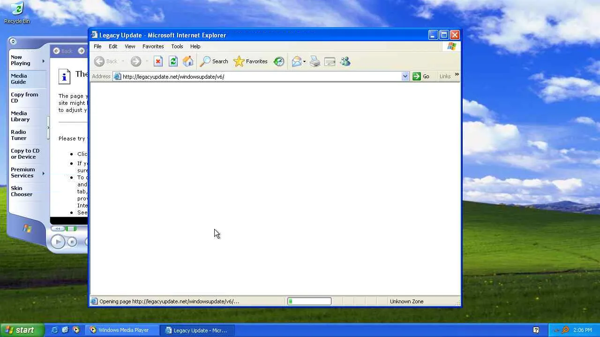This screenshot has width=600, height=337.
Task: Open the Recycle Bin desktop icon
Action: [17, 13]
